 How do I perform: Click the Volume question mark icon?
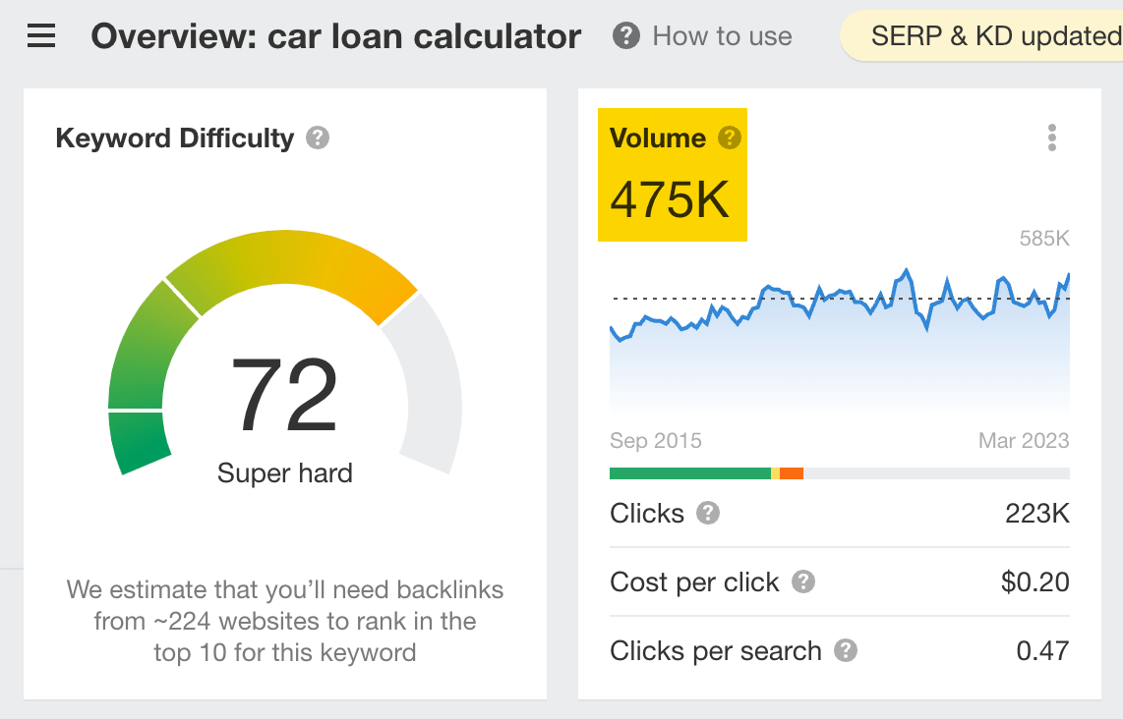click(730, 138)
